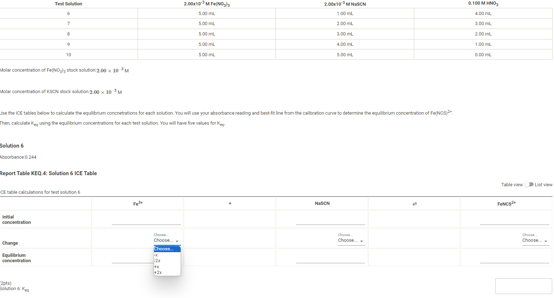Click the dropdown arrow beside NaSCN Choose box
Screen dimensions: 554x298
coord(362,241)
